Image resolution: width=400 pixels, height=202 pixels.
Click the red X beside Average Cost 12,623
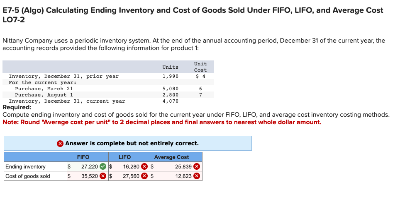[196, 176]
